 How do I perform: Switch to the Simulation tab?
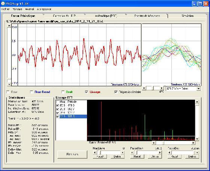(187, 16)
